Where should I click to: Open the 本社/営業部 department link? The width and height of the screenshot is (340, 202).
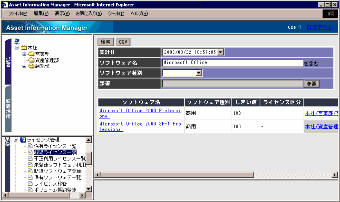click(321, 113)
